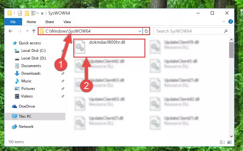Go back with the Back arrow

10,31
